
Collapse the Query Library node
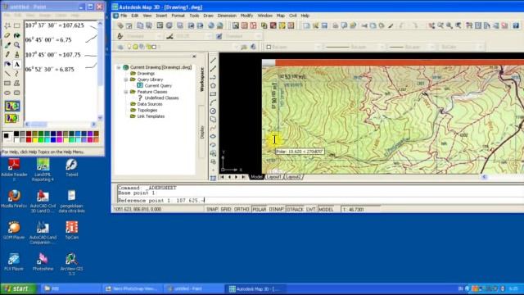click(126, 79)
